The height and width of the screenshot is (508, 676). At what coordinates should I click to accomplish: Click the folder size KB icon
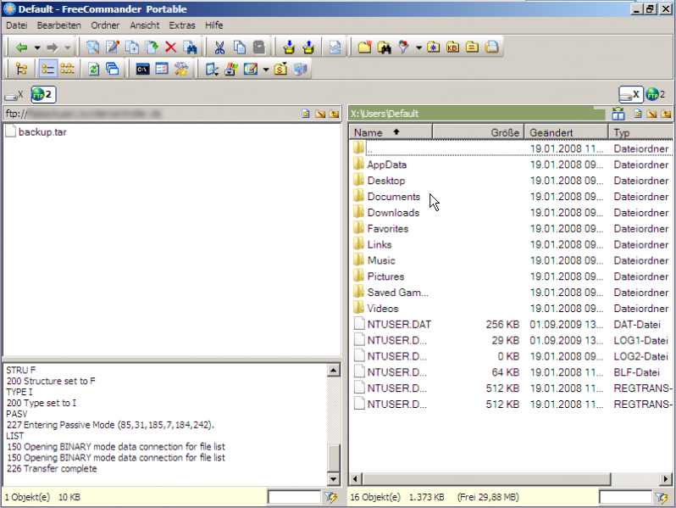coord(452,47)
